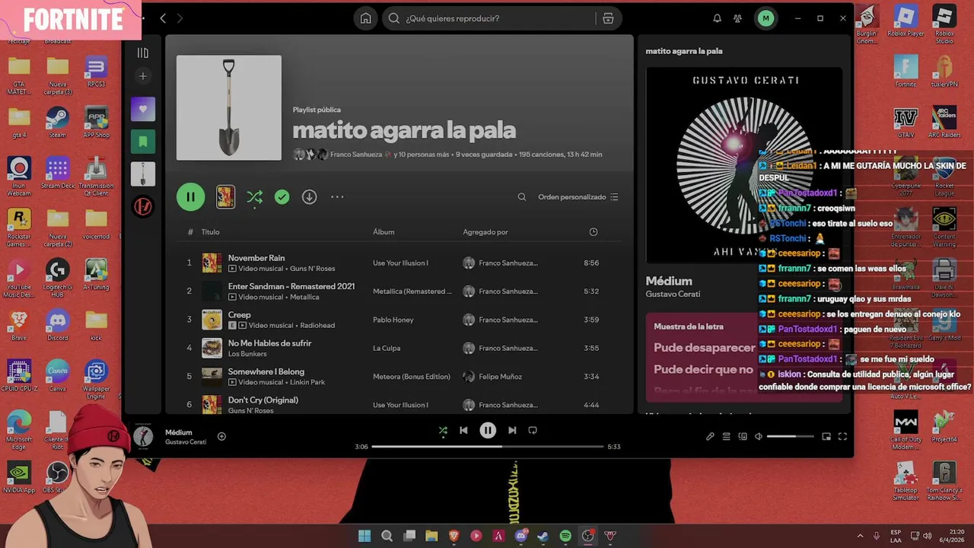
Task: Open the miniplayer
Action: point(826,436)
